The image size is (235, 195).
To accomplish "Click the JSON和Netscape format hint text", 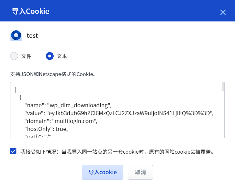I will [x=53, y=74].
